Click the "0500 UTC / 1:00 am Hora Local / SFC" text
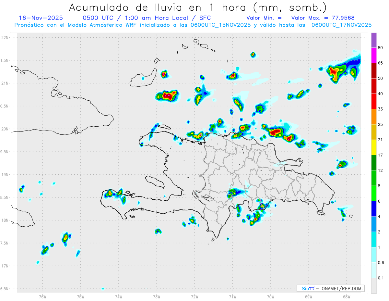 click(147, 18)
